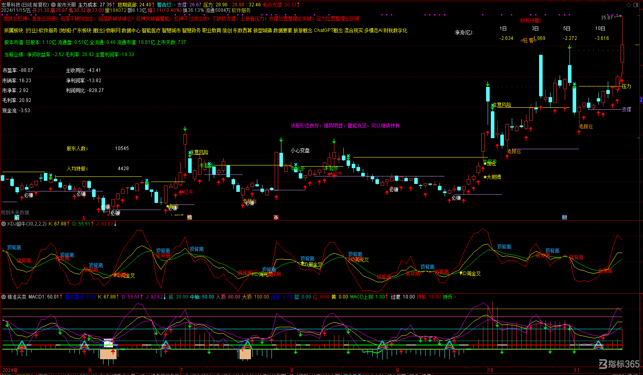Click the 市销率 16.23 row
The width and height of the screenshot is (643, 375).
17,80
